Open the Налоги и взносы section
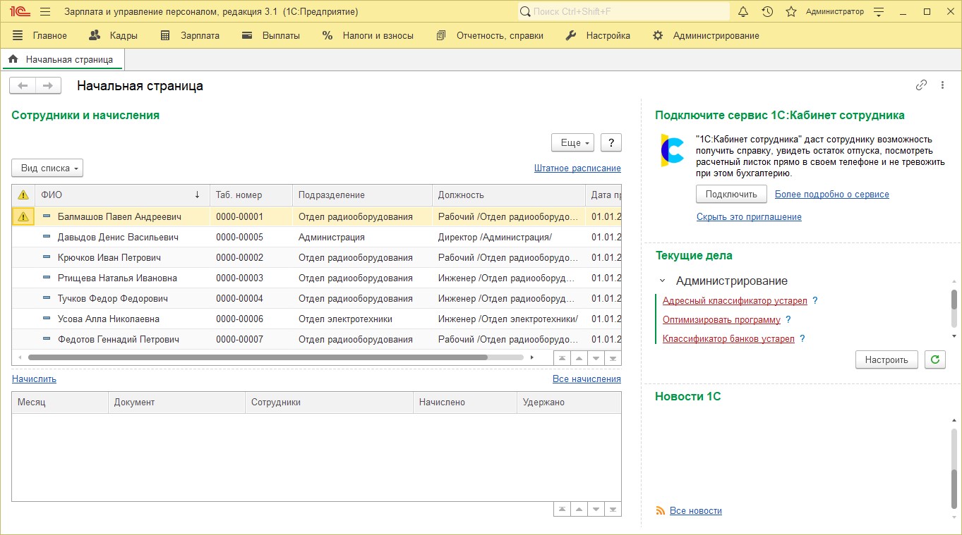 point(368,35)
